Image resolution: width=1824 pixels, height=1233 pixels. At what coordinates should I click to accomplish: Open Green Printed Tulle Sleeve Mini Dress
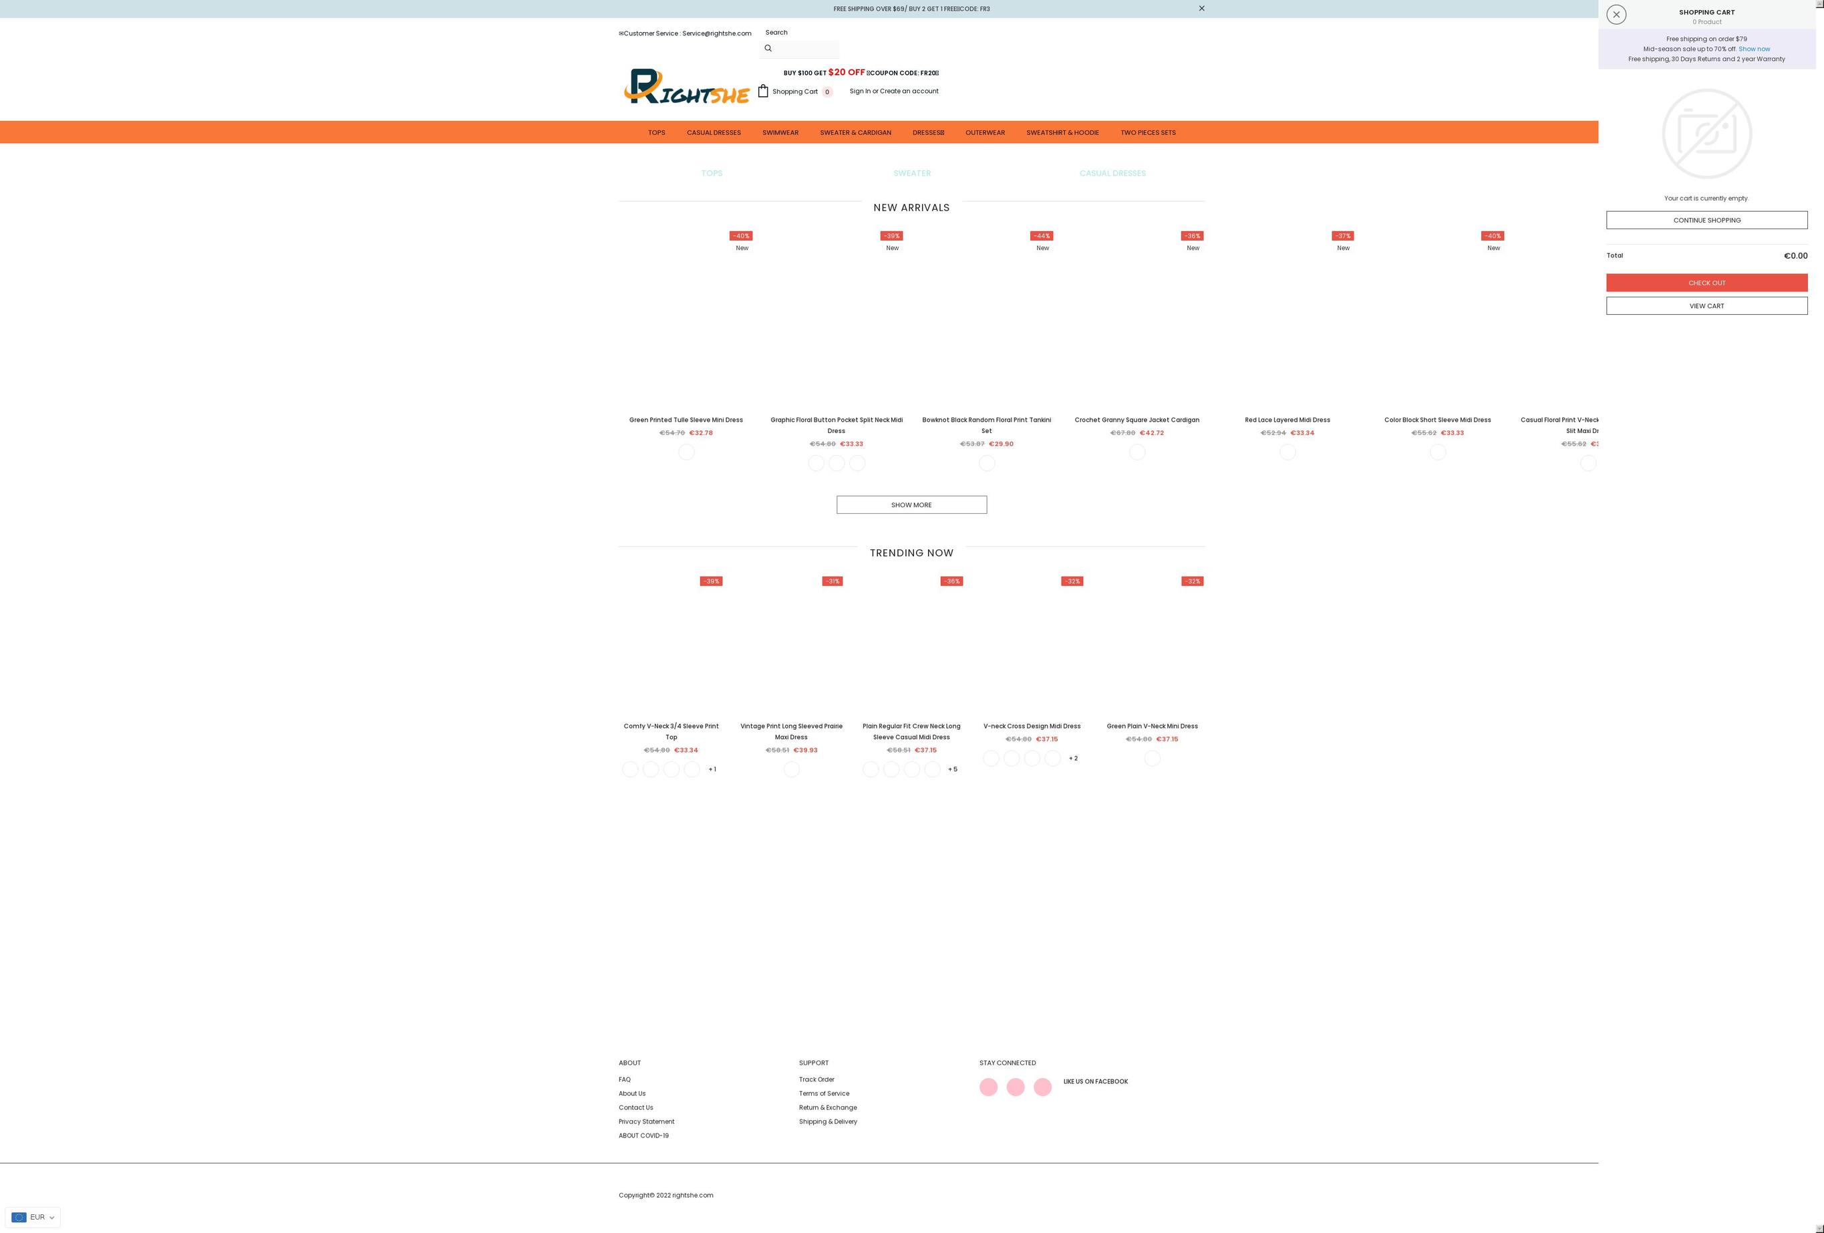(686, 420)
